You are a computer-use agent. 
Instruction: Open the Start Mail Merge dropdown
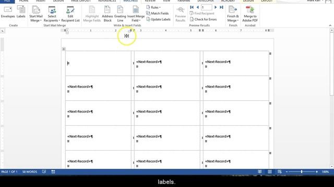coord(36,14)
